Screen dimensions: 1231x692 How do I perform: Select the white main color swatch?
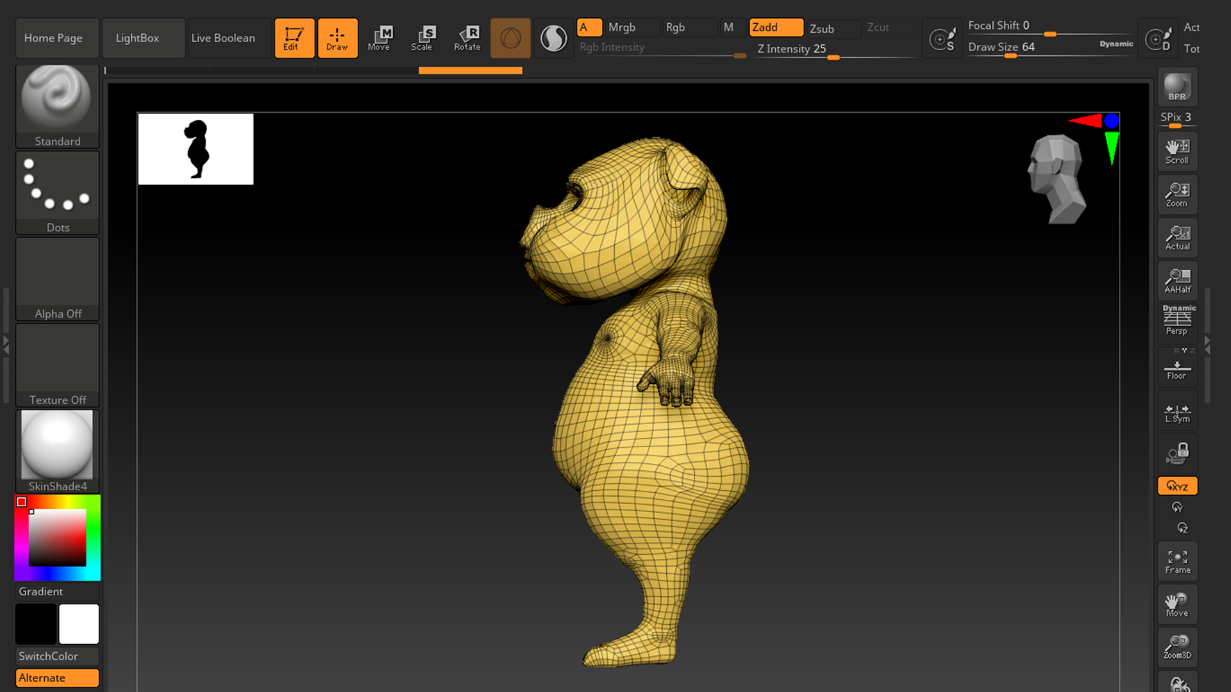79,623
